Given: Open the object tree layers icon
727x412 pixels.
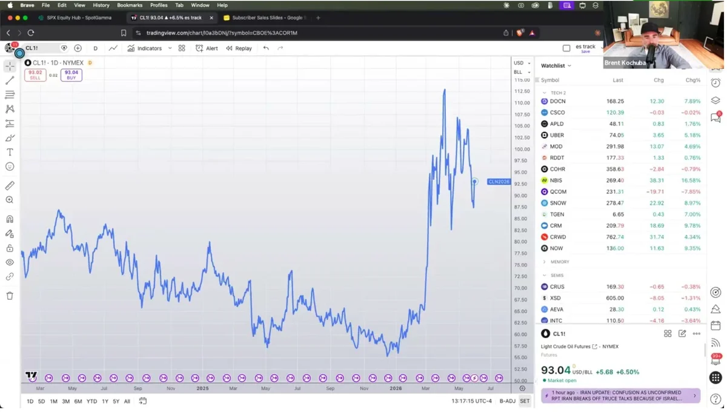Looking at the screenshot, I should 715,101.
